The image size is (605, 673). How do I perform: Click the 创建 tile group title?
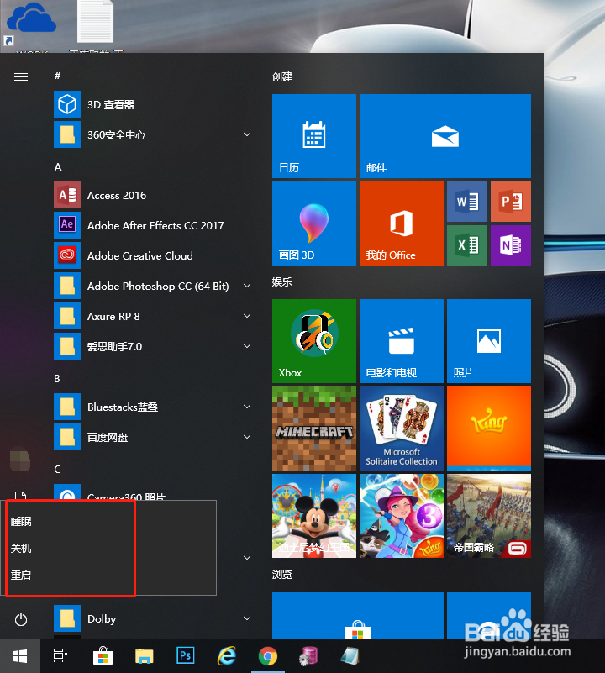click(282, 76)
